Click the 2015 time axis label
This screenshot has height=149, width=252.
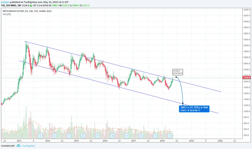click(x=76, y=141)
